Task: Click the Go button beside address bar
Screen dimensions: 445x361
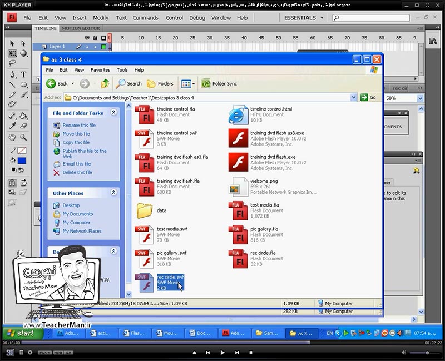Action: tap(368, 98)
